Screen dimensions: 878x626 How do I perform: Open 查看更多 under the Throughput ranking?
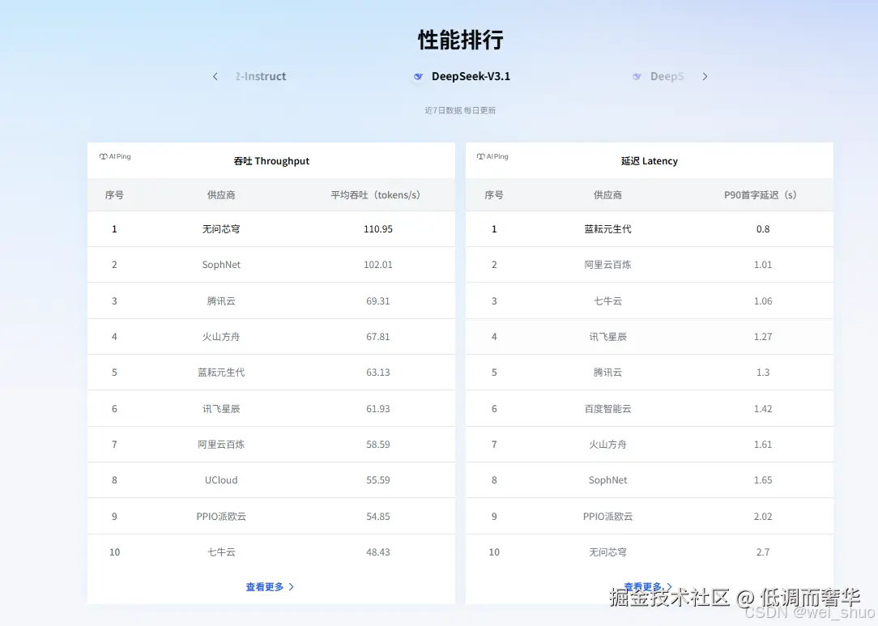click(266, 587)
